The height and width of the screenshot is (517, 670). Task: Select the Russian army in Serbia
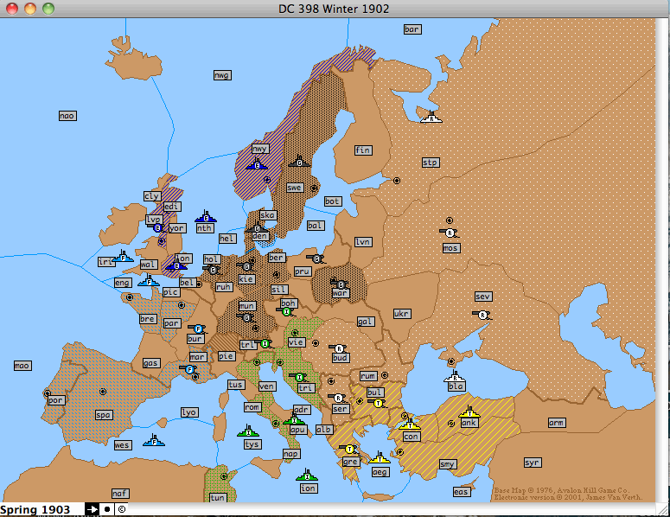338,398
